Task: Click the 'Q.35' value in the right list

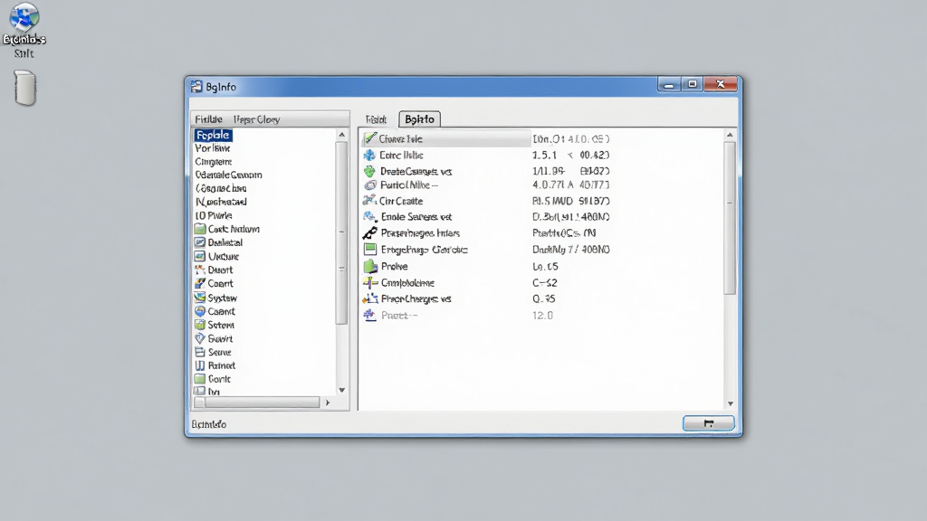Action: 544,298
